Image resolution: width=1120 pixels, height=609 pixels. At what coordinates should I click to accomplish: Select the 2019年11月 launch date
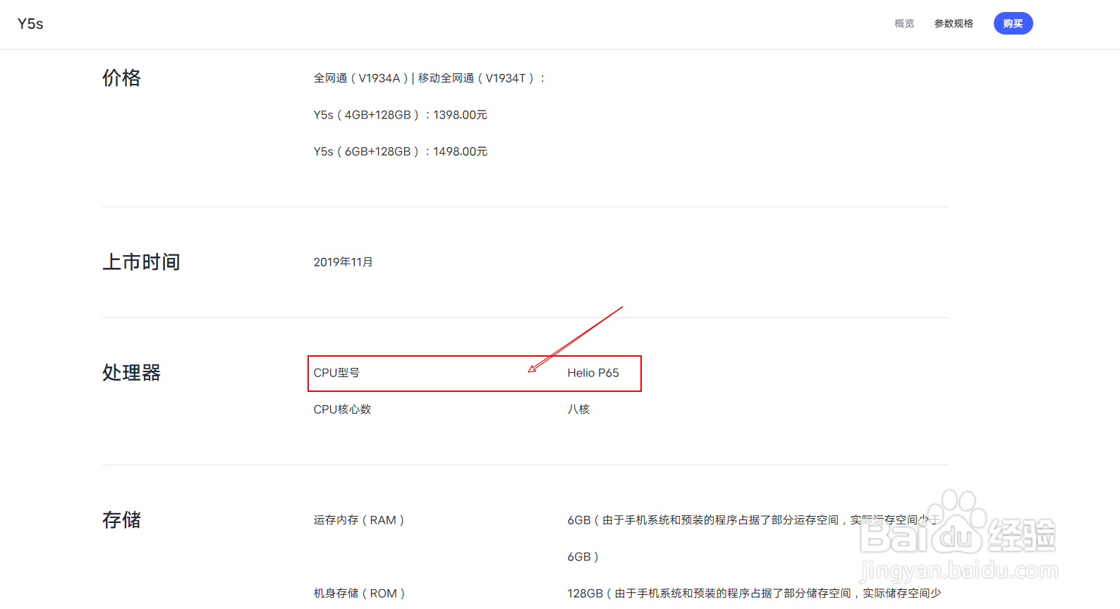tap(343, 262)
